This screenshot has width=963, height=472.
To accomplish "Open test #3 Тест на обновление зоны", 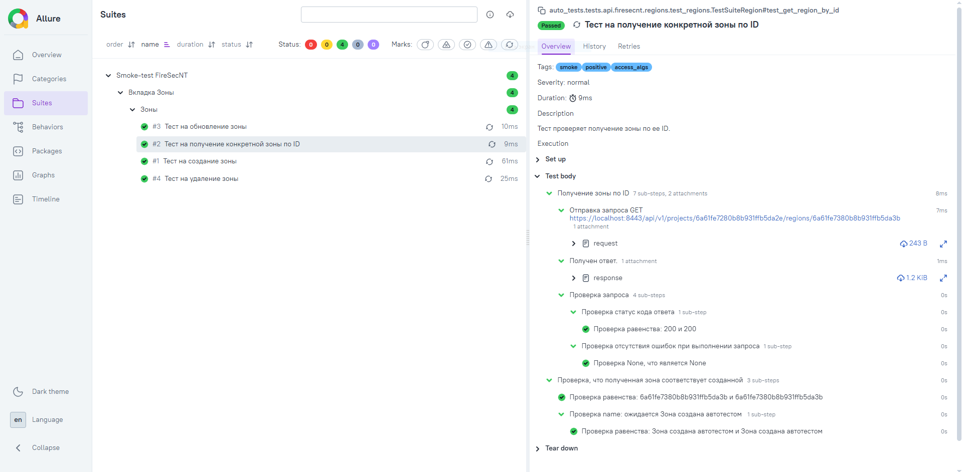I will 331,127.
